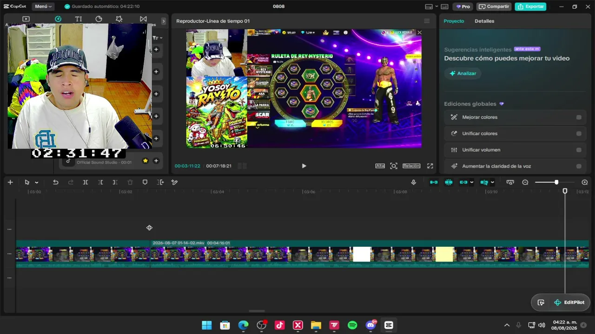Open the layout selector dropdown
595x334 pixels.
431,6
